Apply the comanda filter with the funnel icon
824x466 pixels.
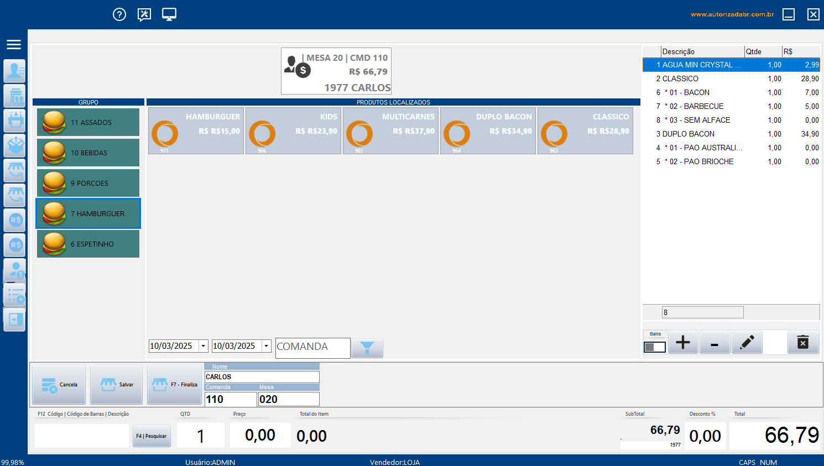tap(367, 348)
